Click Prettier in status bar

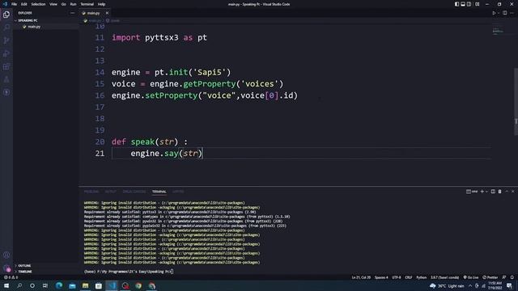(490, 277)
